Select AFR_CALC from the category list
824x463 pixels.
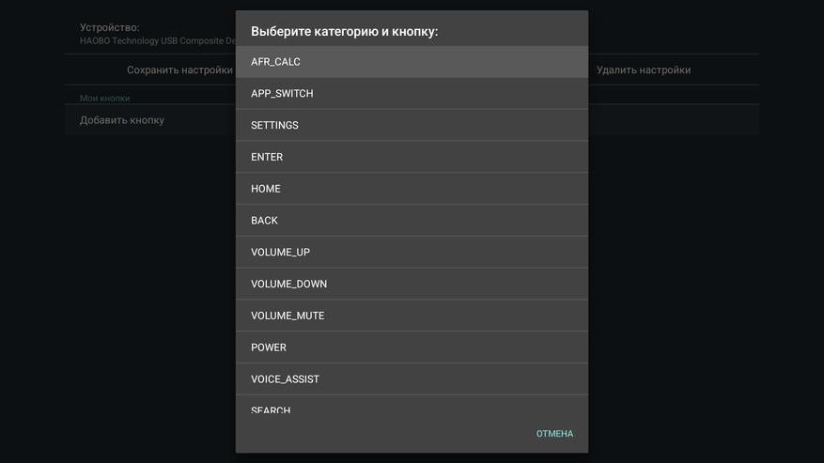tap(412, 62)
